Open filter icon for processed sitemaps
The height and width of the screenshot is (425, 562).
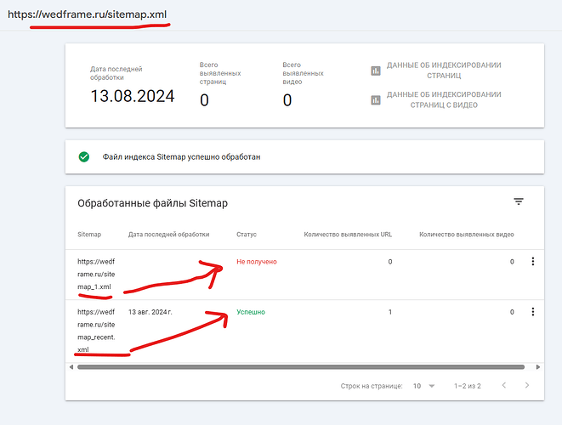(519, 201)
